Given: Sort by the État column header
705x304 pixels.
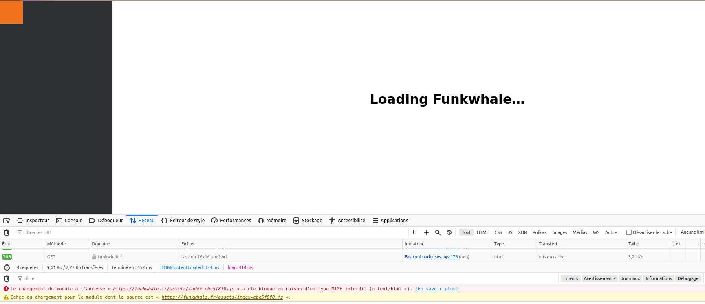Looking at the screenshot, I should click(x=22, y=244).
